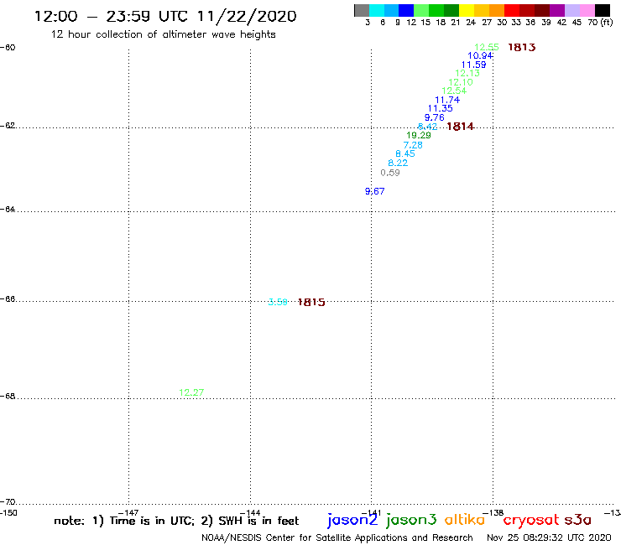The image size is (621, 545).
Task: Click the yellow swatch in the color scale
Action: [467, 10]
